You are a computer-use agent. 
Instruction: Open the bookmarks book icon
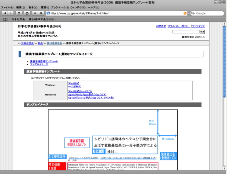click(5, 19)
